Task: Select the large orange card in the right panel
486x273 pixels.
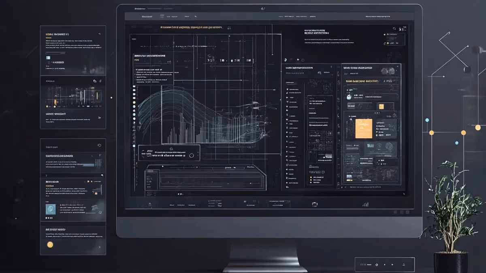Action: coord(364,129)
